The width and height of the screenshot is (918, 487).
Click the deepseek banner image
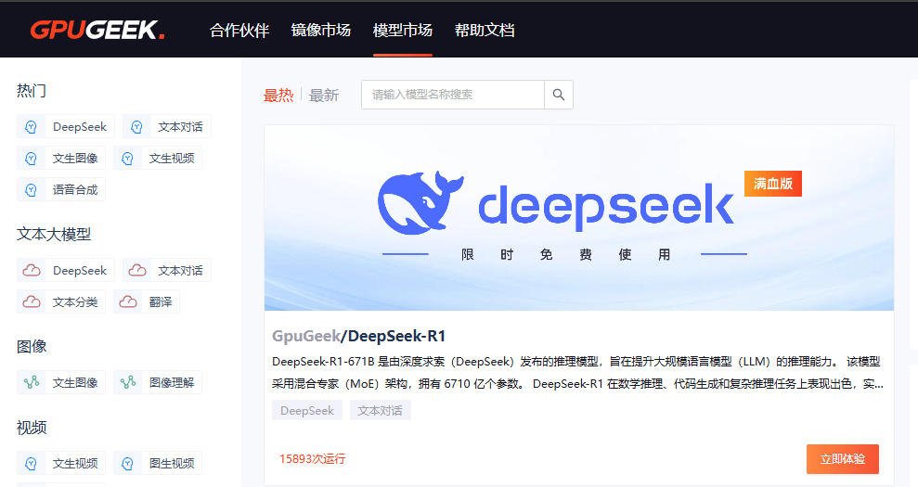click(x=579, y=218)
